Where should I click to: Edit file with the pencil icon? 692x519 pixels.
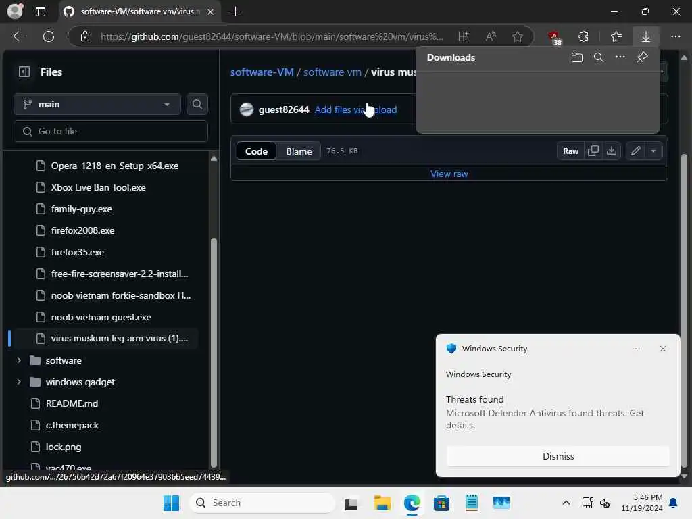click(635, 151)
